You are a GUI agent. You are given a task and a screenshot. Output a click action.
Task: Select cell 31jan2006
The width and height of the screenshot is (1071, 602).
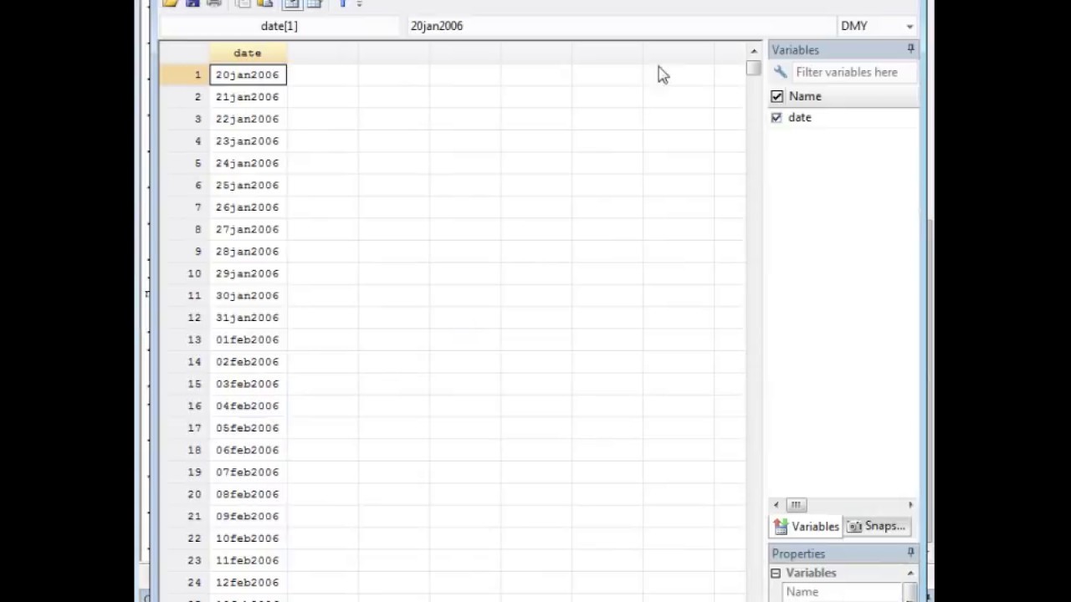(248, 318)
